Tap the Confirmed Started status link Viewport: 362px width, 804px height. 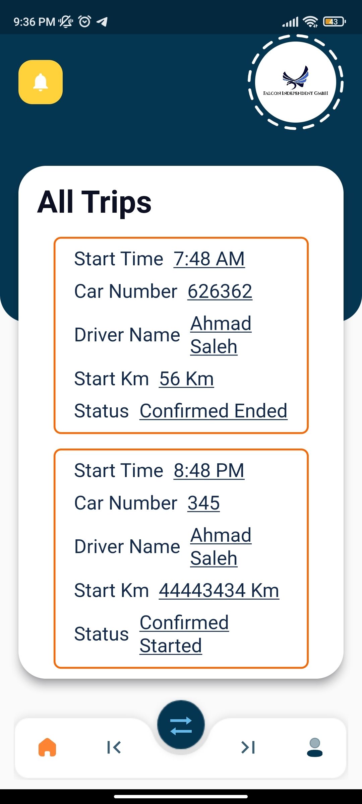click(x=184, y=634)
